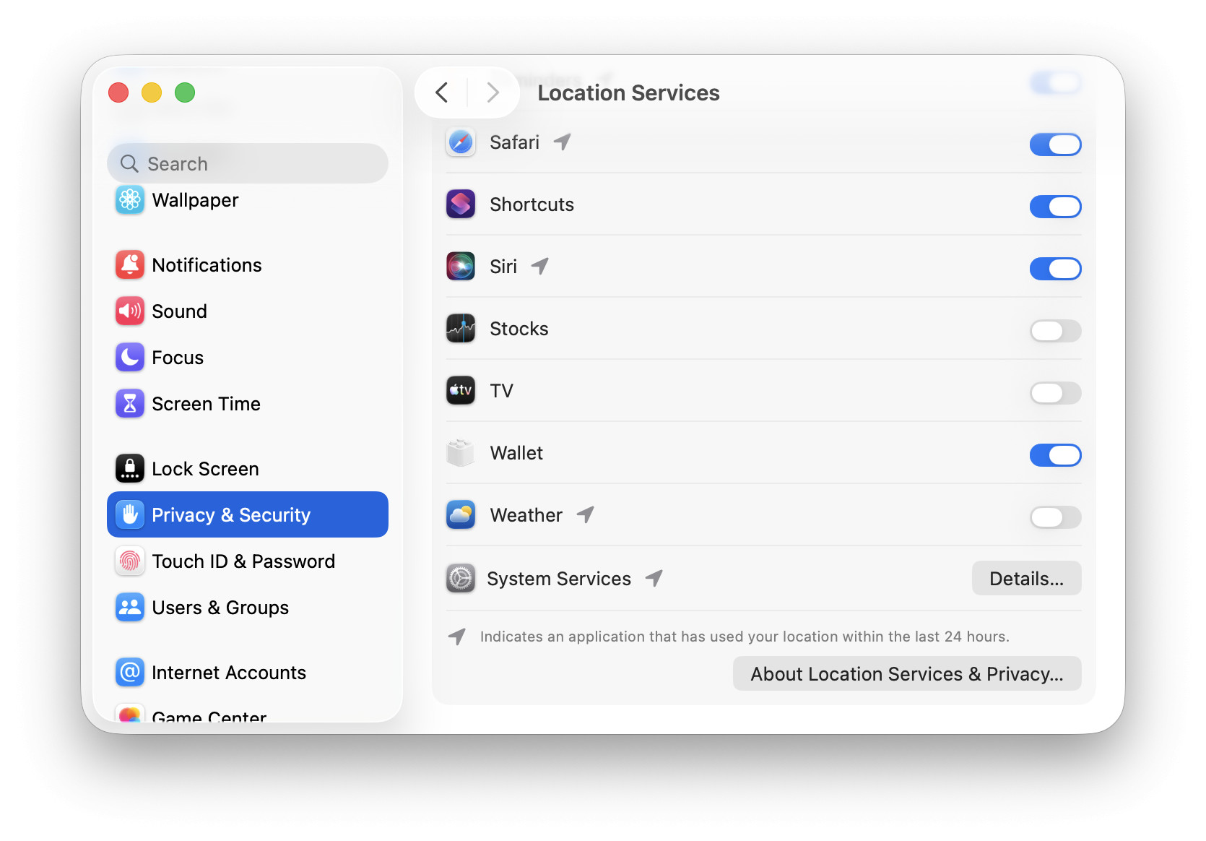The width and height of the screenshot is (1206, 841).
Task: Click the Apple TV app icon
Action: [461, 391]
